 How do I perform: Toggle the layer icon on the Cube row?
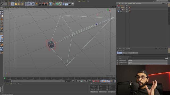coord(126,11)
